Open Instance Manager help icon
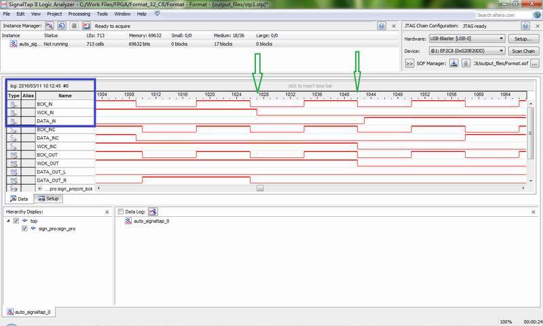 click(x=381, y=26)
